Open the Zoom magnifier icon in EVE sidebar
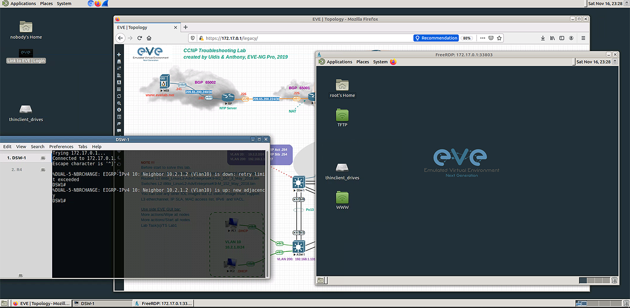 click(119, 103)
